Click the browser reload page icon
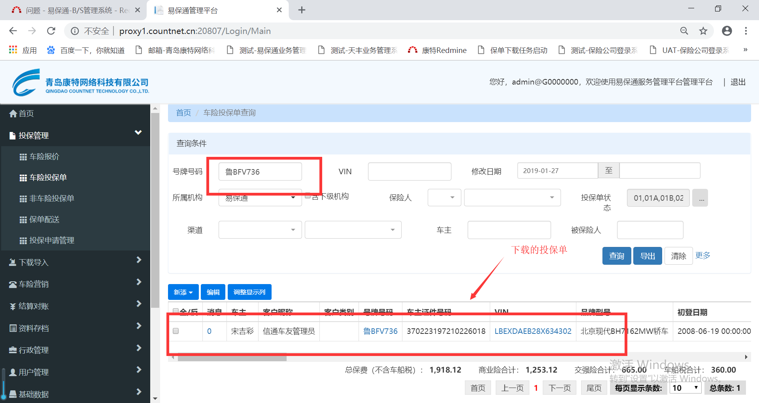Viewport: 759px width, 403px height. 51,31
